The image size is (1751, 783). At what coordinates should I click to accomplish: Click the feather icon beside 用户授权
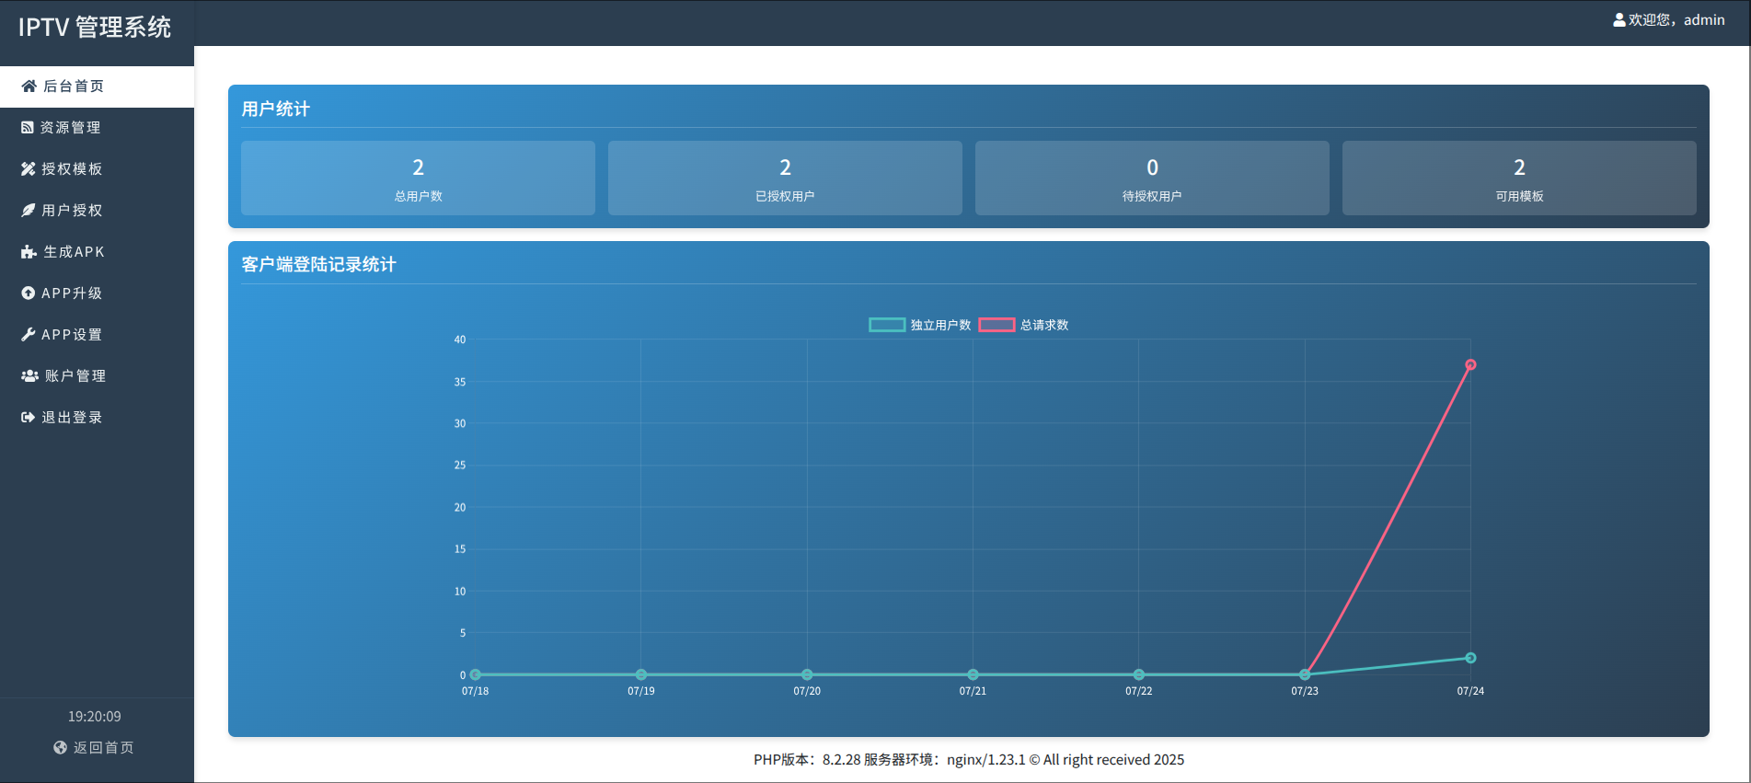[x=29, y=211]
